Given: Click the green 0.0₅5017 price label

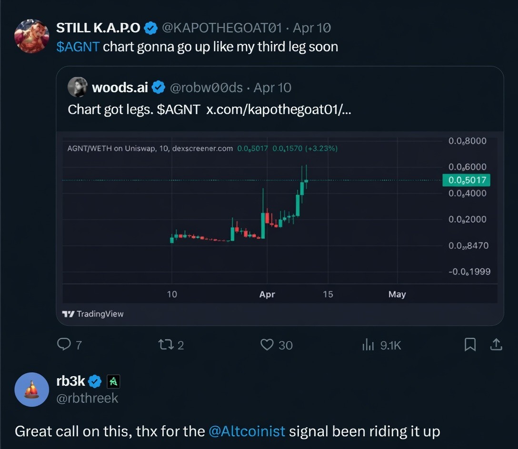Looking at the screenshot, I should [467, 180].
